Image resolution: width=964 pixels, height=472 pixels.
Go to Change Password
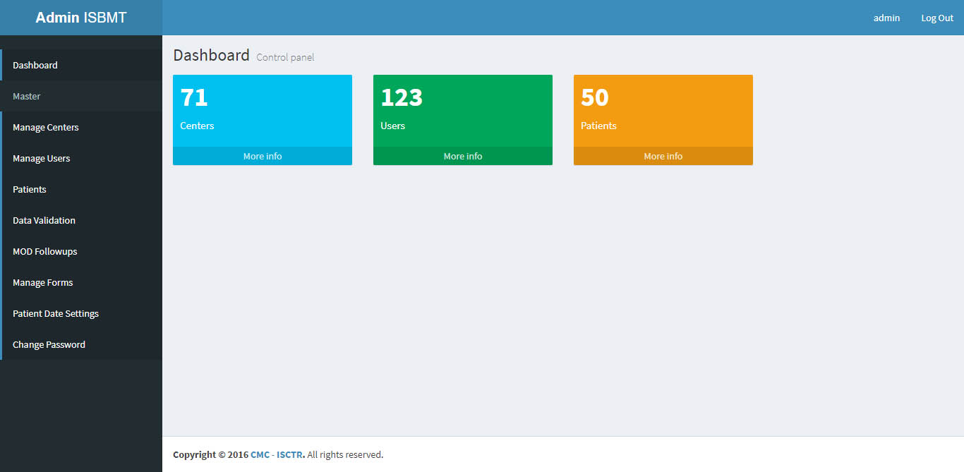point(81,344)
